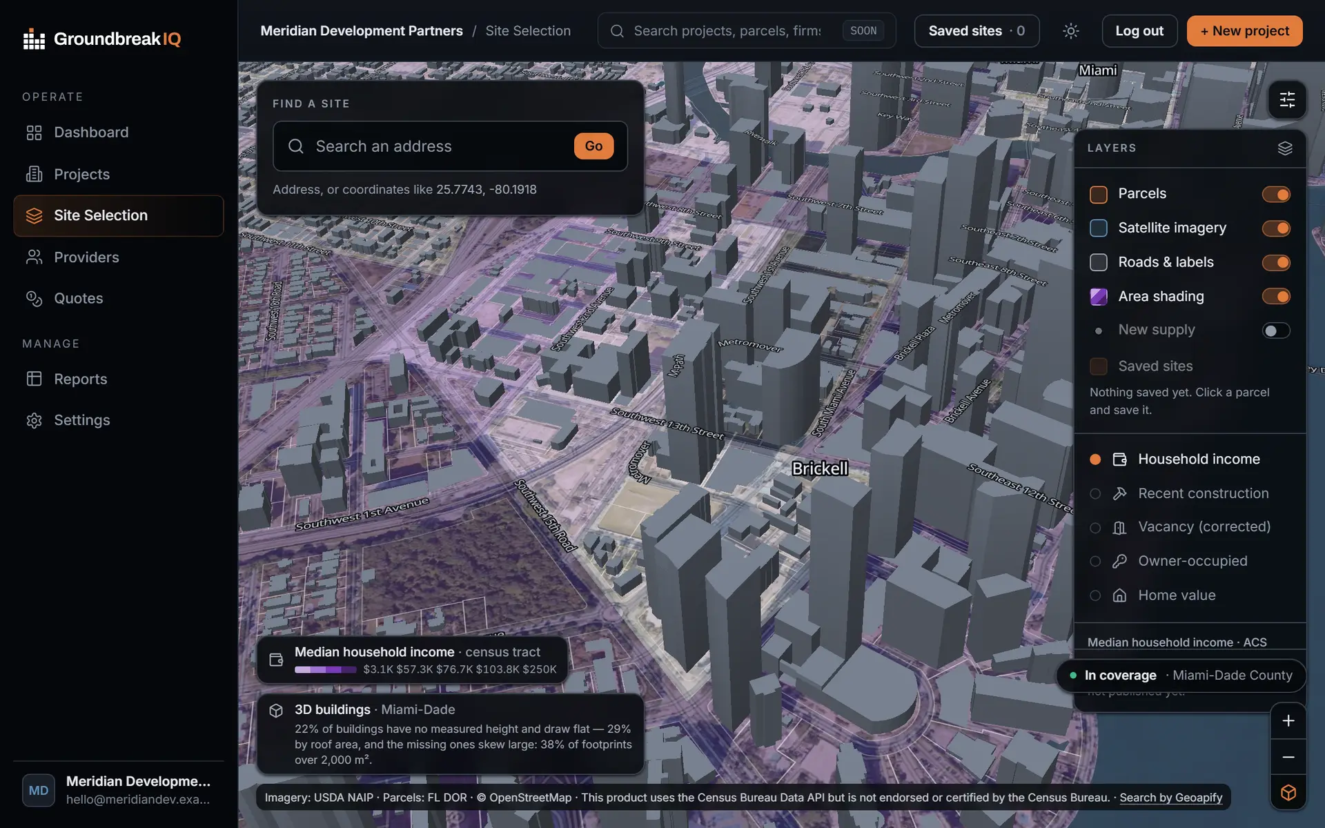The image size is (1325, 828).
Task: Select the Recent construction metric
Action: tap(1190, 494)
